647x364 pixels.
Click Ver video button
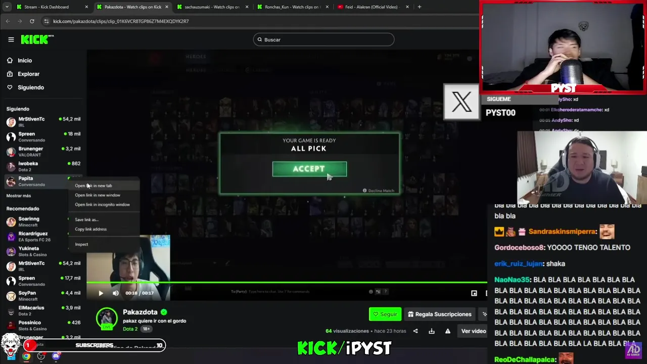(474, 331)
